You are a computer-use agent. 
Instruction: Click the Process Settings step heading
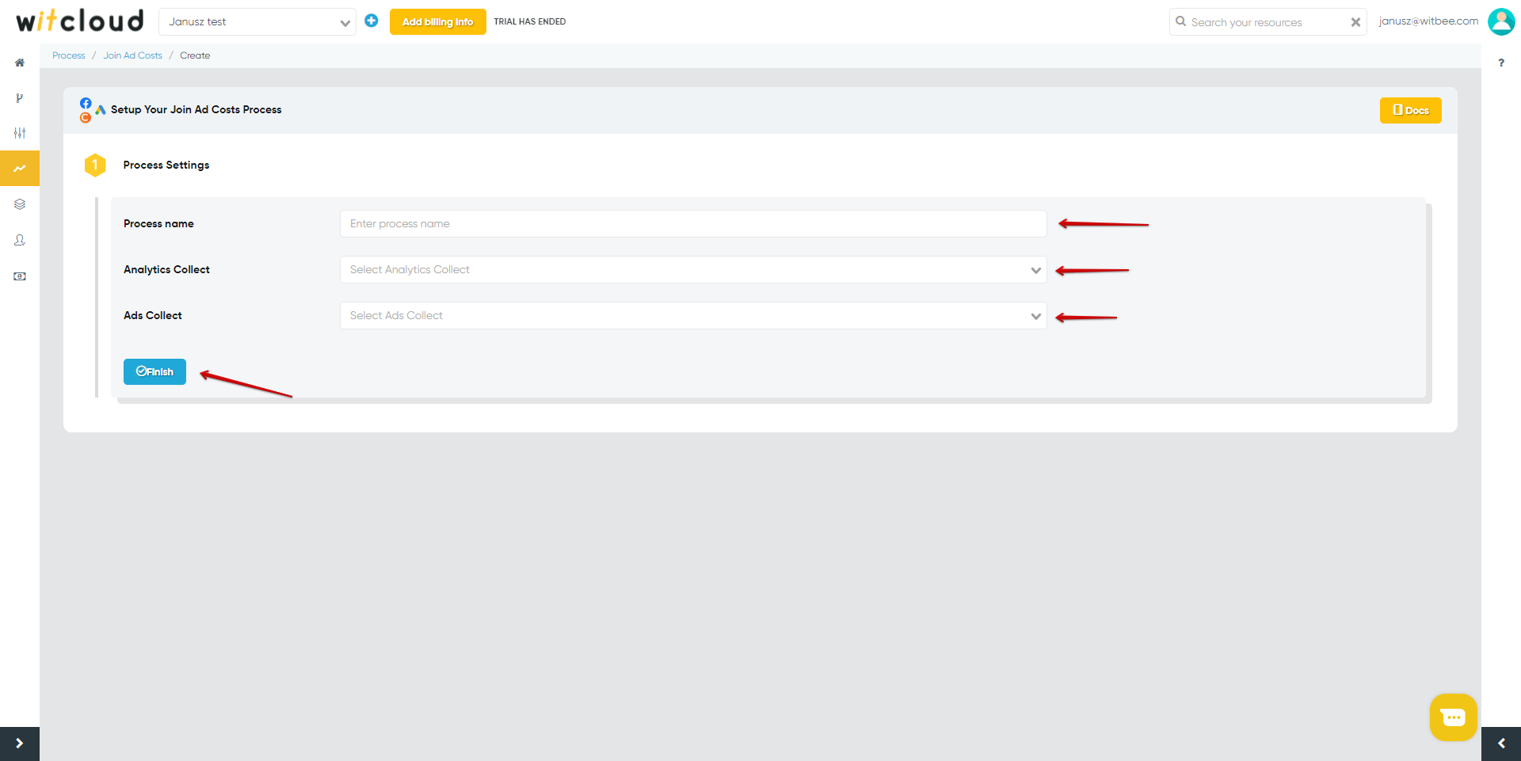pyautogui.click(x=166, y=165)
